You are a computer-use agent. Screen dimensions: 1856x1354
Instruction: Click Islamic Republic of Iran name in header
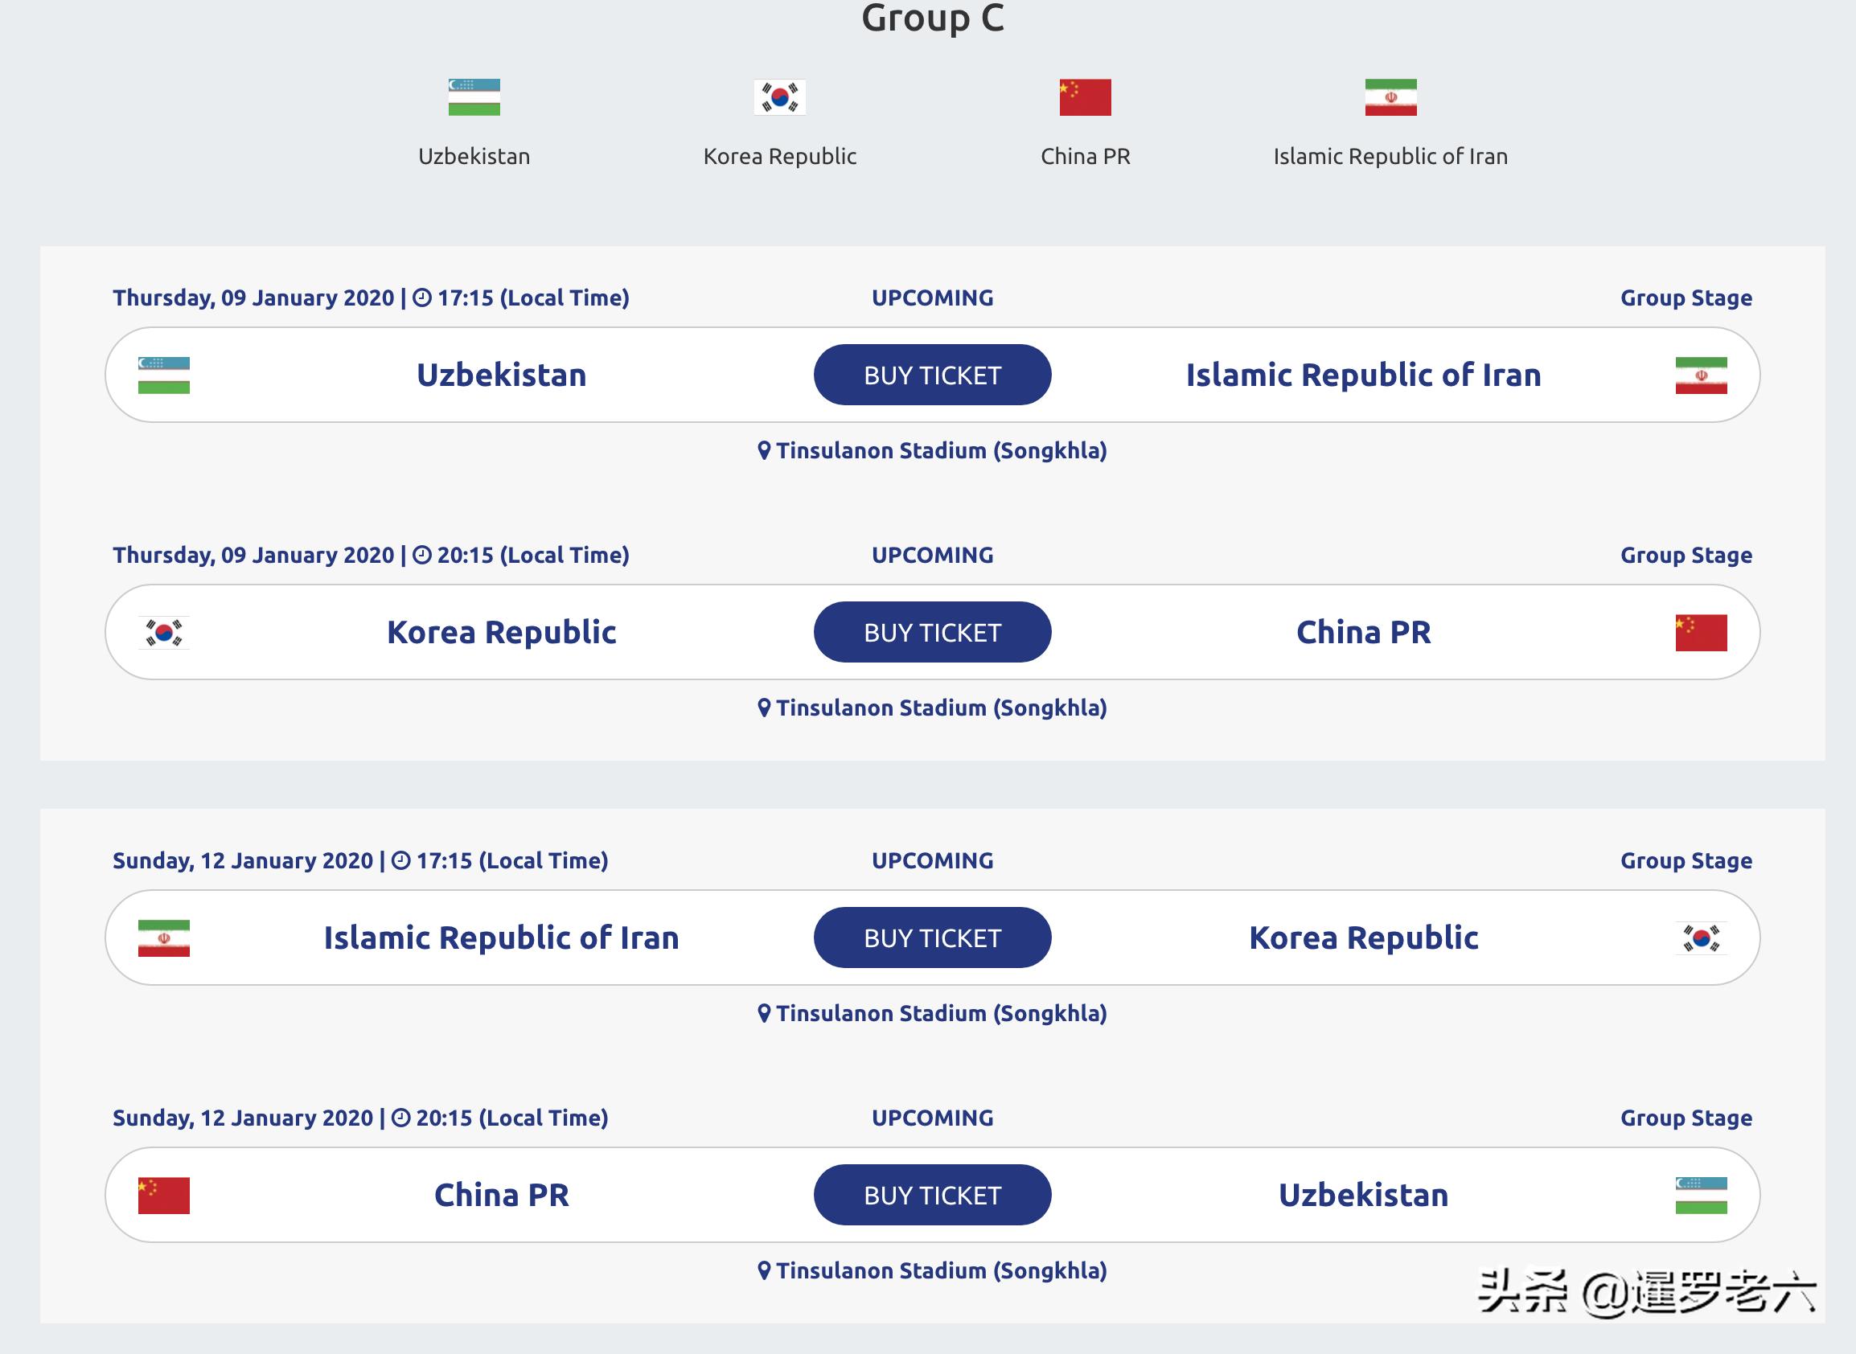[1390, 157]
